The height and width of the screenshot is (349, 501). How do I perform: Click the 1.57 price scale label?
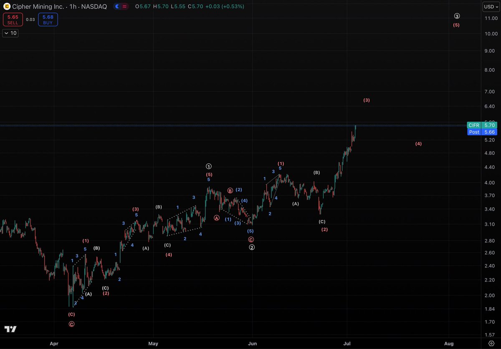489,335
